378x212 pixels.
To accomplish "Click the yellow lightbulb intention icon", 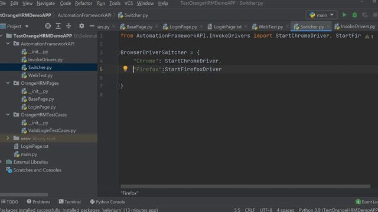I will point(125,69).
